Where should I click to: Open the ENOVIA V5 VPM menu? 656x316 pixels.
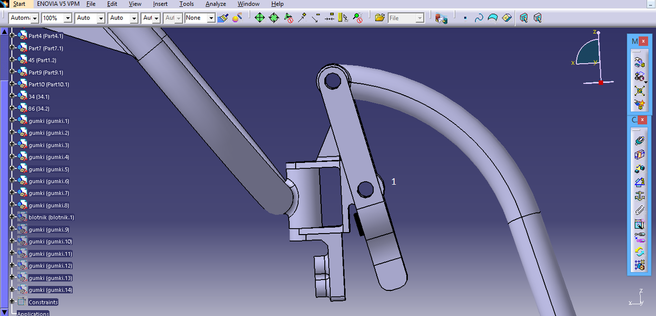click(58, 4)
